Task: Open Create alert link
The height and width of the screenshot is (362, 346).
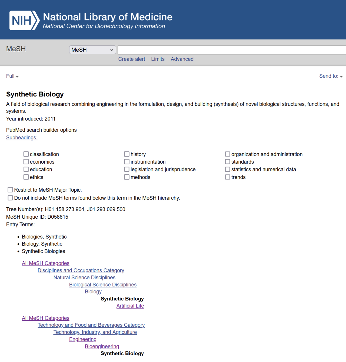Action: (x=132, y=59)
